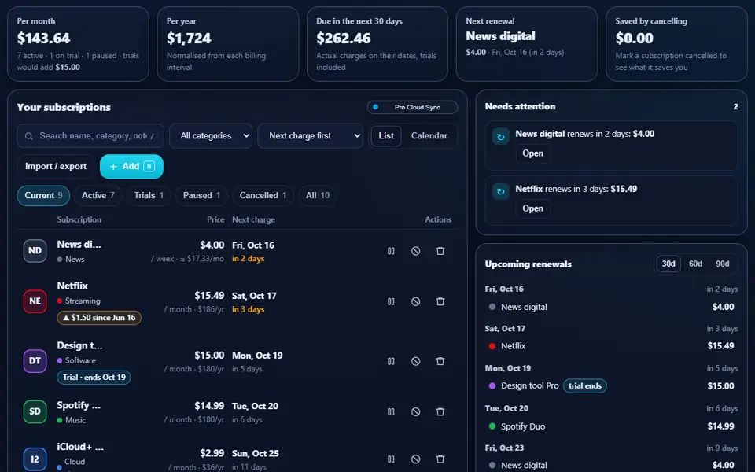
Task: Click the Trial ends Oct 19 badge
Action: click(x=94, y=378)
